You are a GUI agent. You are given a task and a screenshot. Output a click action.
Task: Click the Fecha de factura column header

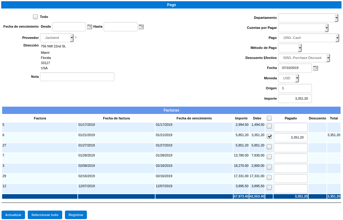(x=116, y=118)
